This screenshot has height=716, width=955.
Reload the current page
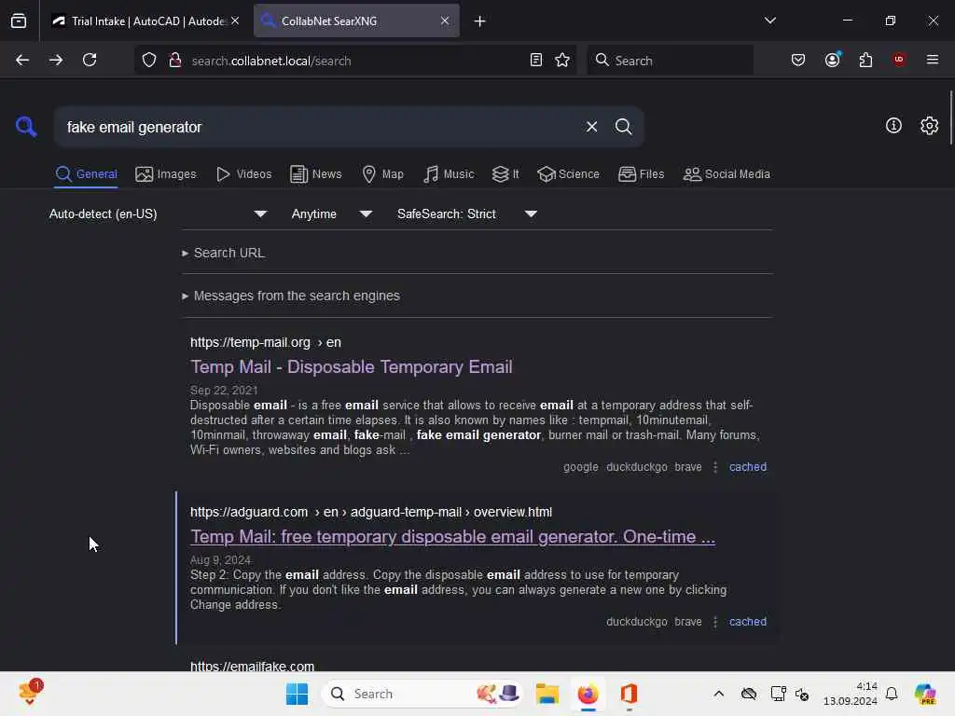coord(90,60)
